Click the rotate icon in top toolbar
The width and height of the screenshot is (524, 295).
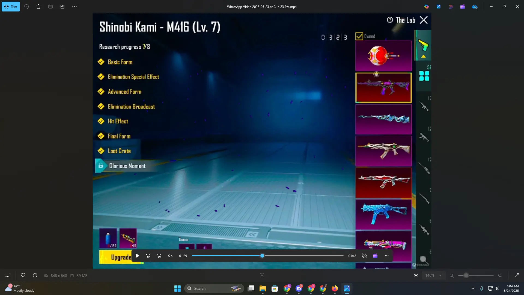tap(26, 7)
